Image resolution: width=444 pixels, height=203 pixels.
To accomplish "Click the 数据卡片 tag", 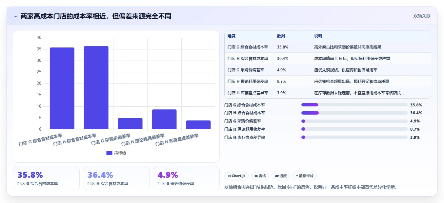I will point(305,176).
